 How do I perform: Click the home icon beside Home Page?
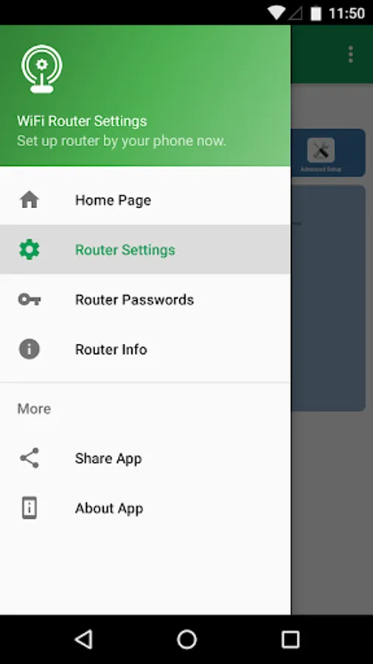[x=29, y=200]
